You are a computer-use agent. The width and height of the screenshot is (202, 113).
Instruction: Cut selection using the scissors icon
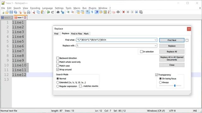34,12
